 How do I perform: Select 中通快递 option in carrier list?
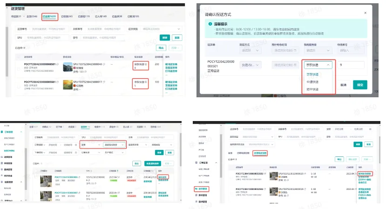point(312,82)
